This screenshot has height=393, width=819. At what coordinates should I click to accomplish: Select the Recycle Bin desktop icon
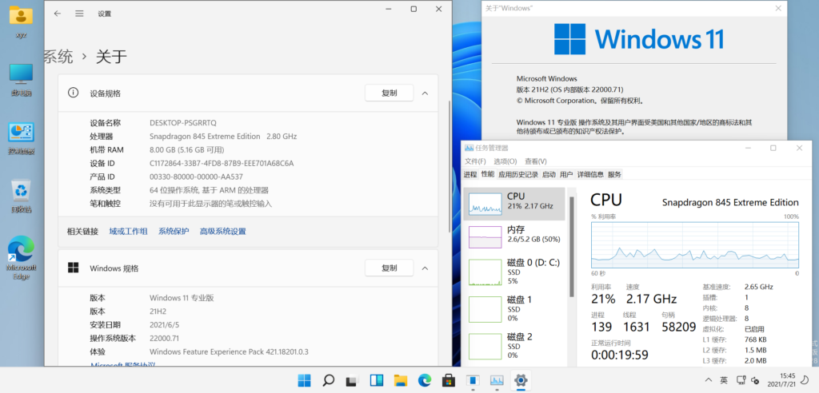pyautogui.click(x=21, y=196)
